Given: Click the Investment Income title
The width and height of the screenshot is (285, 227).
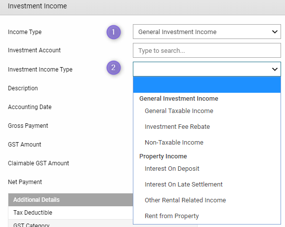Looking at the screenshot, I should (x=37, y=6).
